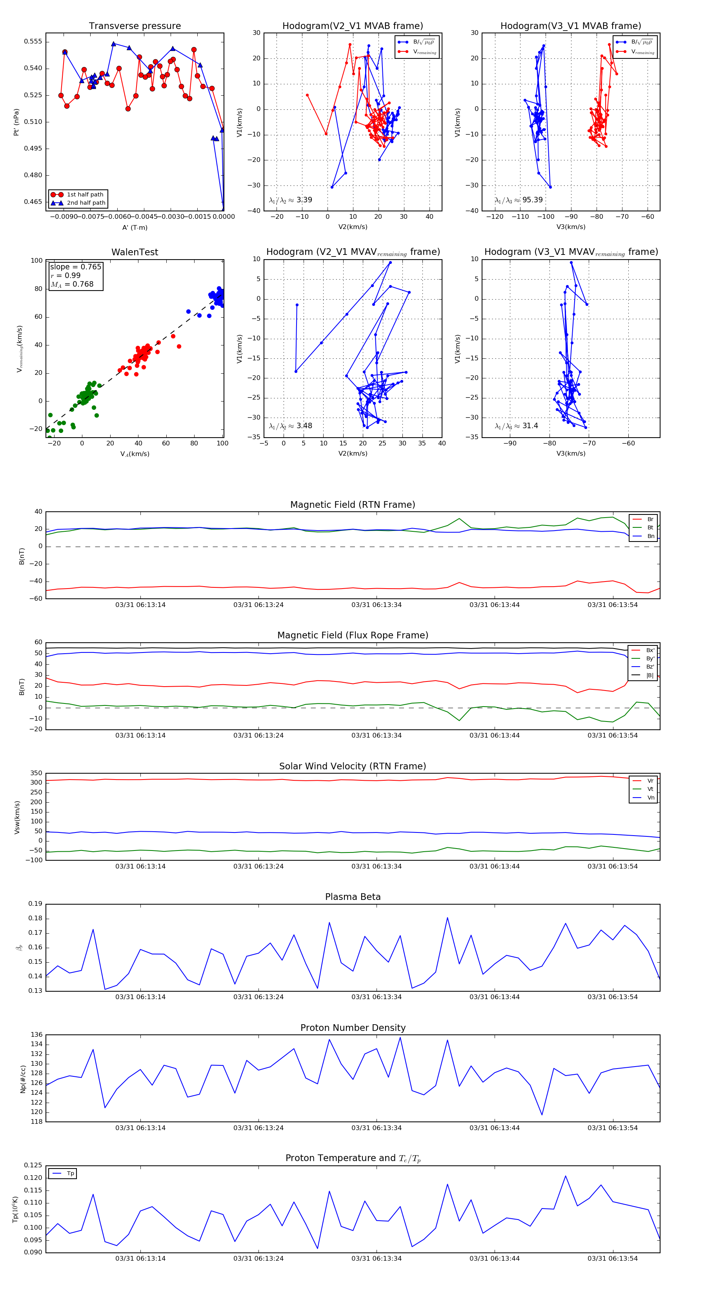Image resolution: width=706 pixels, height=1294 pixels.
Task: Click the "r = 0.99" annotation
Action: pos(66,275)
